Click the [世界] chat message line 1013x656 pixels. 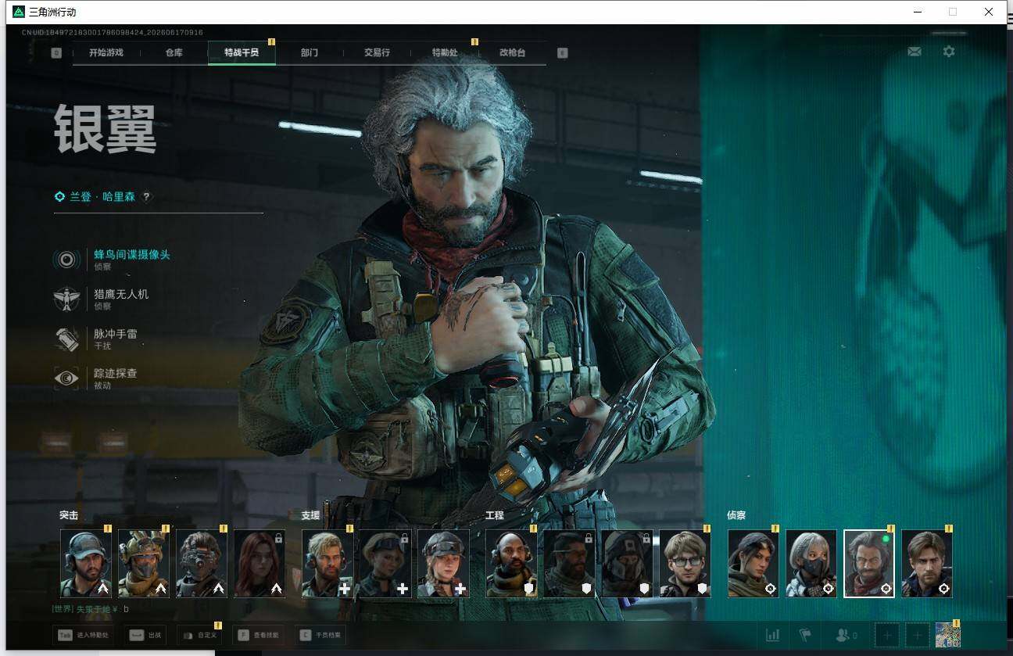[91, 608]
